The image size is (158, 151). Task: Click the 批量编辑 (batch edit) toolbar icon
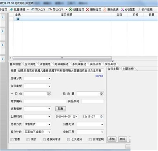tap(11, 9)
